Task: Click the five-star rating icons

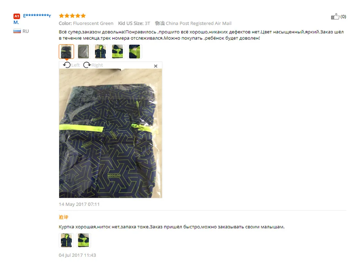Action: click(x=72, y=16)
